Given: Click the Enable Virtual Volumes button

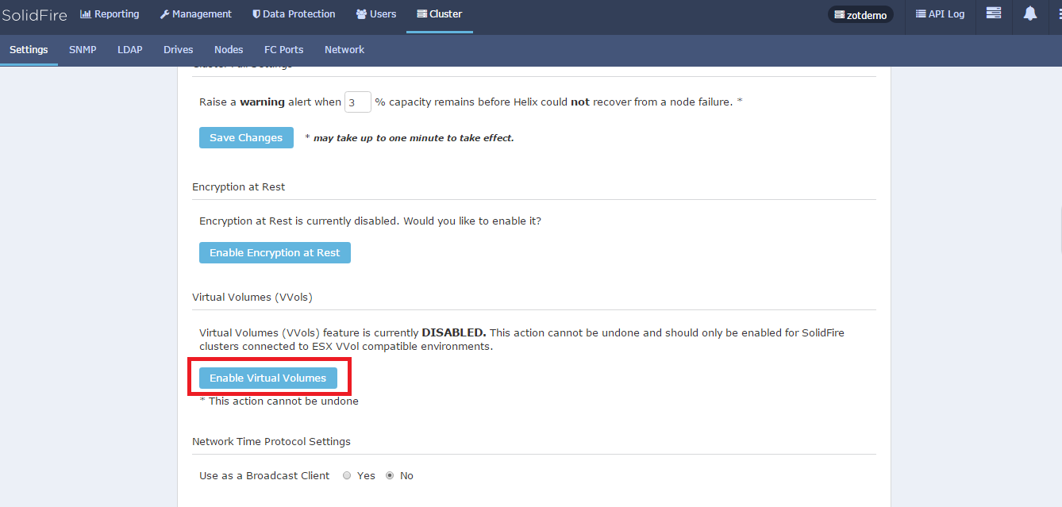Looking at the screenshot, I should click(268, 378).
